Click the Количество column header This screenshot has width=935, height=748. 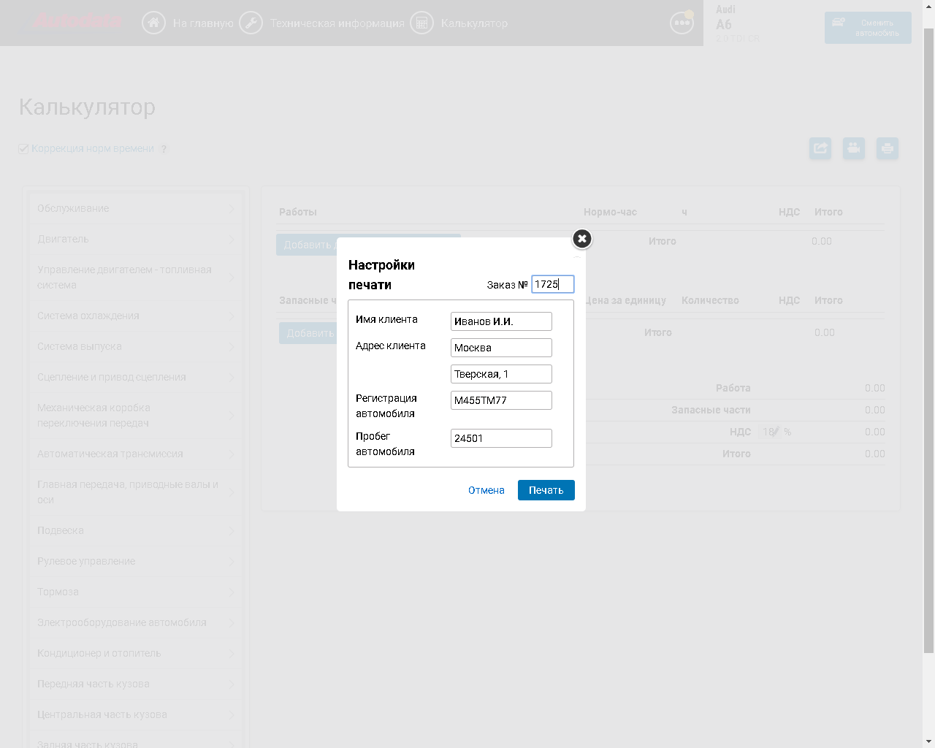[x=710, y=300]
